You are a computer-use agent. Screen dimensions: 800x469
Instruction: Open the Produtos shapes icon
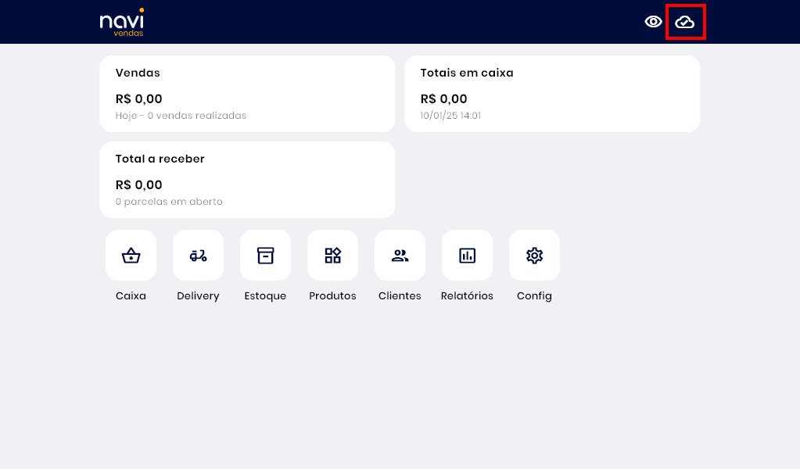332,256
